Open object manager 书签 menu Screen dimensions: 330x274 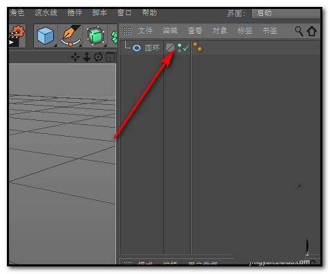pos(270,30)
